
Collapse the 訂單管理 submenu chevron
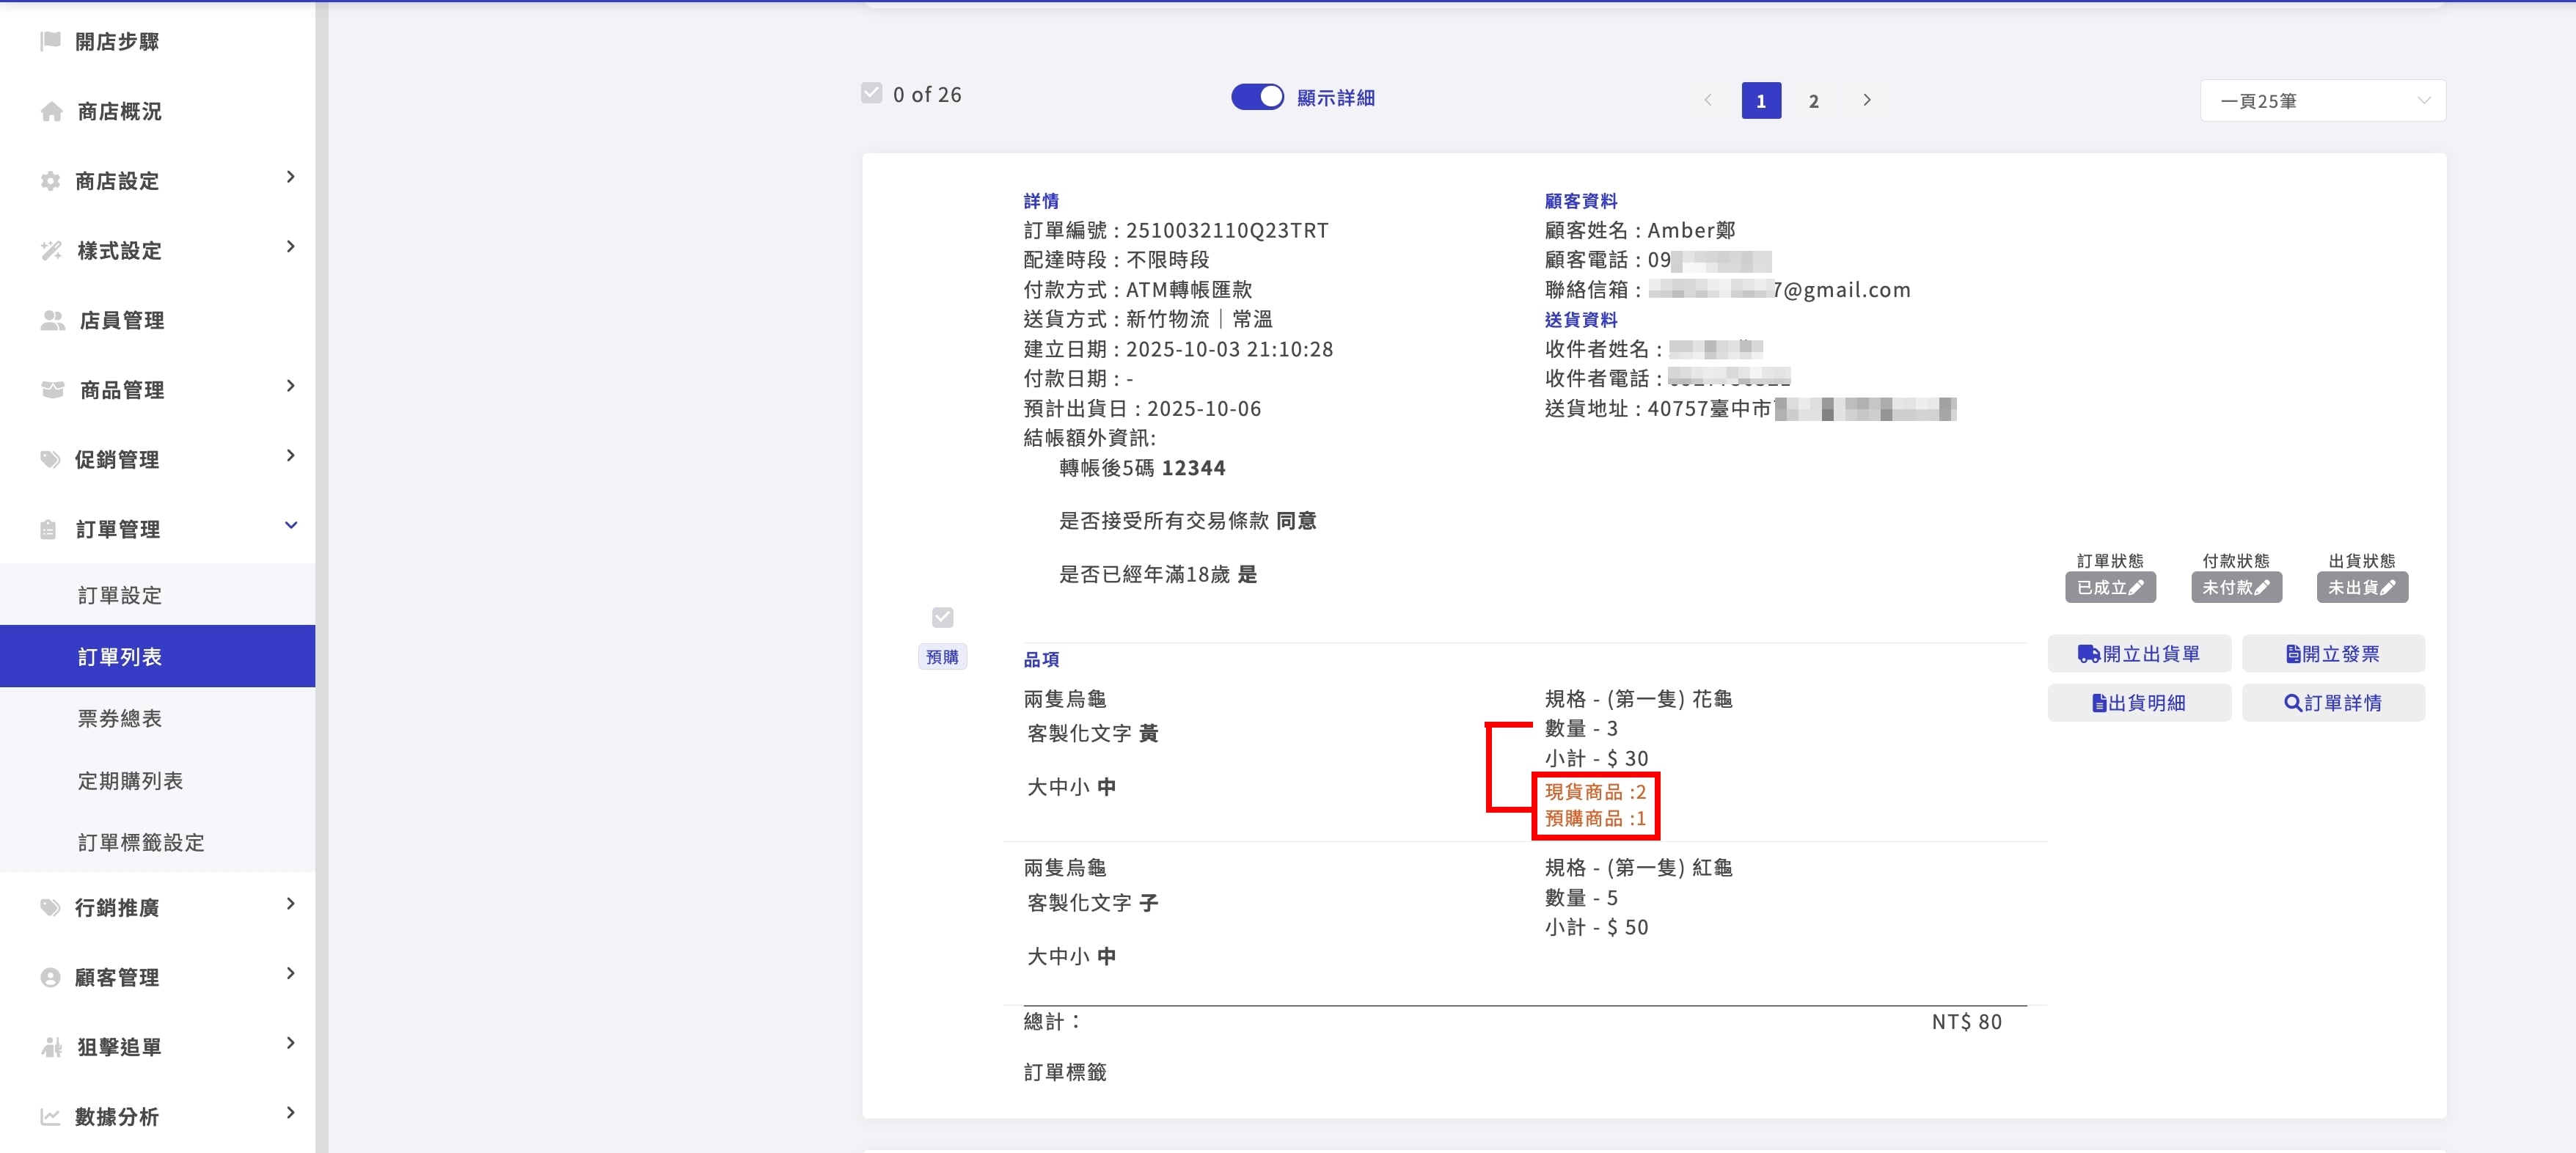291,525
